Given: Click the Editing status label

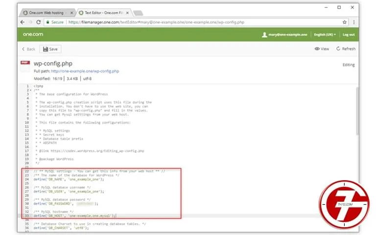Looking at the screenshot, I should pos(349,65).
